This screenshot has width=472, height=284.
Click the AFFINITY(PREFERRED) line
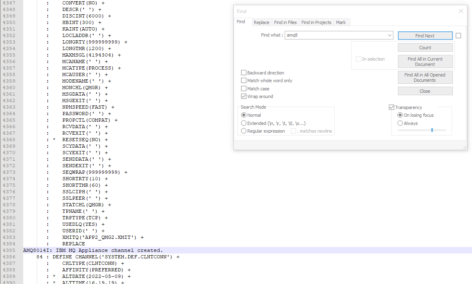[x=97, y=270]
